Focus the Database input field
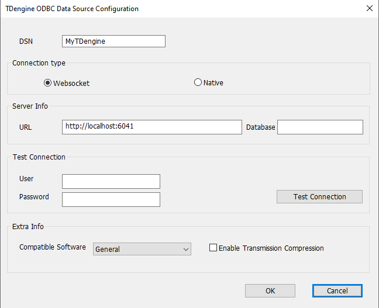This screenshot has width=379, height=308. 320,127
